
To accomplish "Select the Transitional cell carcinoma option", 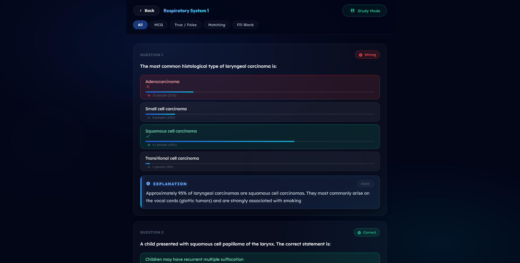I will point(260,161).
